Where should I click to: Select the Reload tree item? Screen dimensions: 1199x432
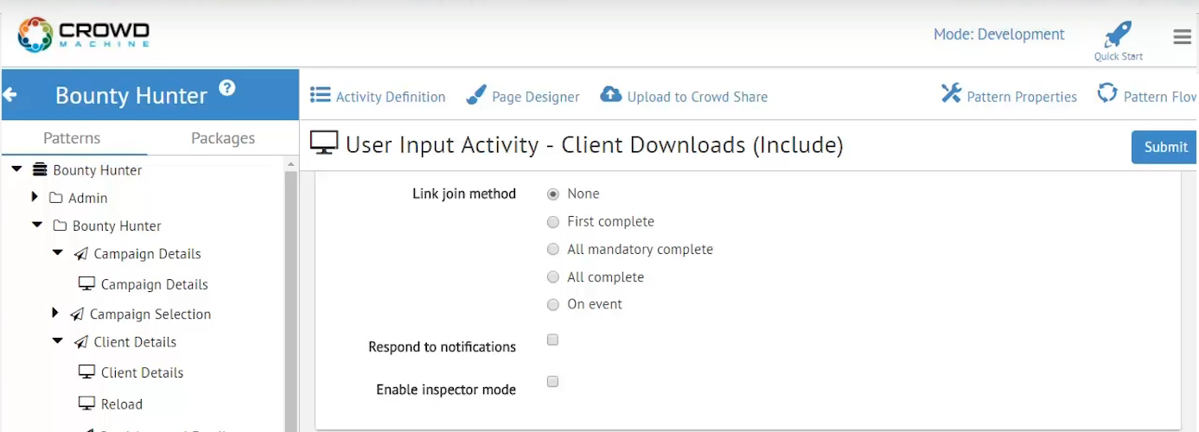pyautogui.click(x=121, y=404)
